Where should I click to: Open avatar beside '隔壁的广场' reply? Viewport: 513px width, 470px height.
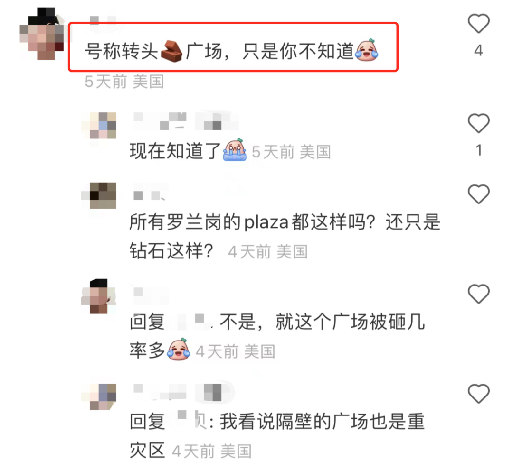99,397
